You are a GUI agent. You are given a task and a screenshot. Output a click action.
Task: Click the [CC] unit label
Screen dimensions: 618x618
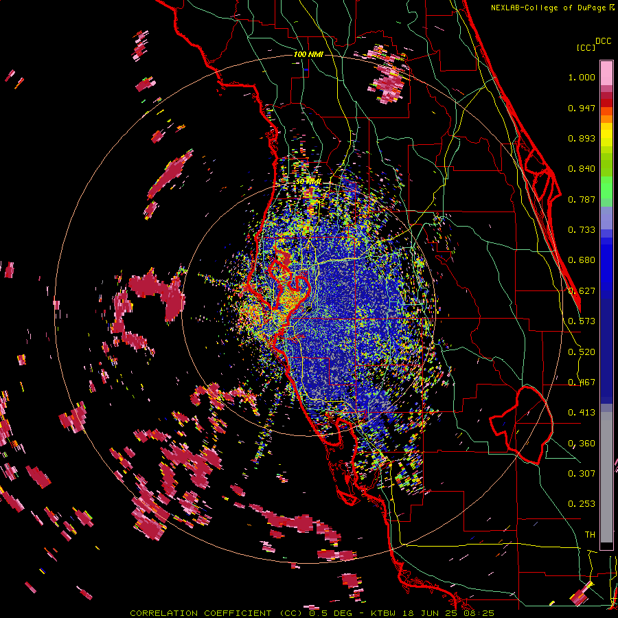click(586, 47)
